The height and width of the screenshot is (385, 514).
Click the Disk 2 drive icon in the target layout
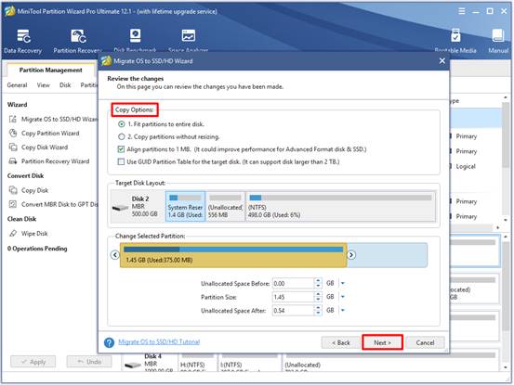tap(120, 208)
